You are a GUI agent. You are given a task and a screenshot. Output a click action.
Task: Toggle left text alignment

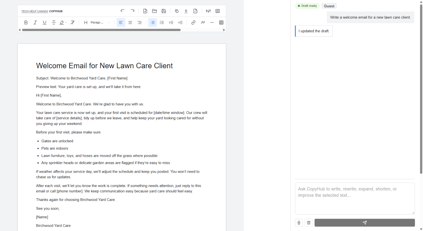[x=121, y=22]
